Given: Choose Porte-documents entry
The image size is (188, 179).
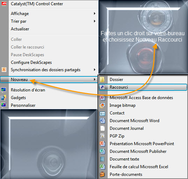Looking at the screenshot, I should [126, 174].
